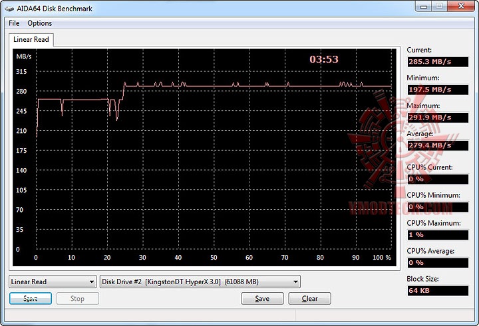Click the Current: label
The width and height of the screenshot is (479, 326).
pos(419,50)
